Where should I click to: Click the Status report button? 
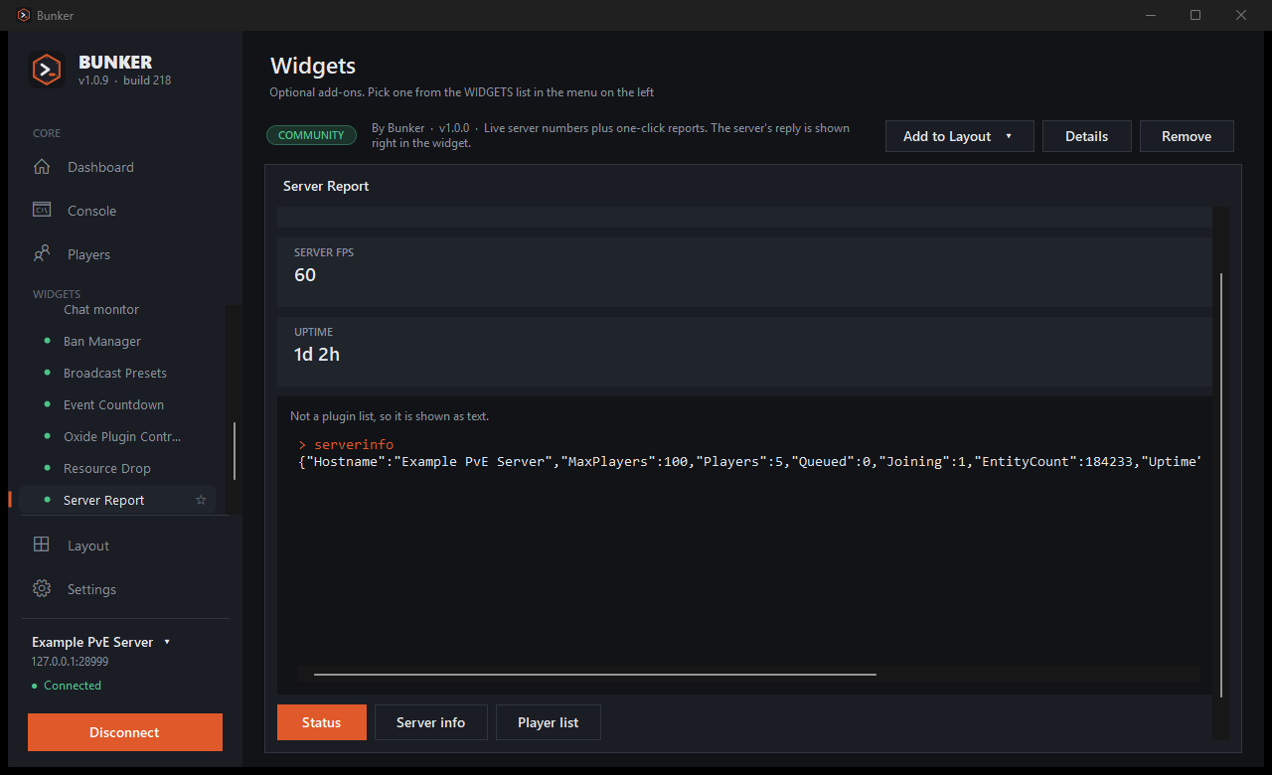point(322,722)
